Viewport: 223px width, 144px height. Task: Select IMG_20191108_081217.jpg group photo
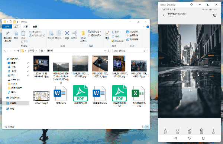(139, 66)
